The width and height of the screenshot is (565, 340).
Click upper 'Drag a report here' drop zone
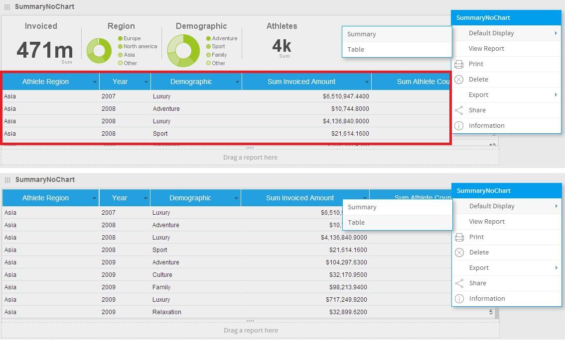click(x=250, y=158)
